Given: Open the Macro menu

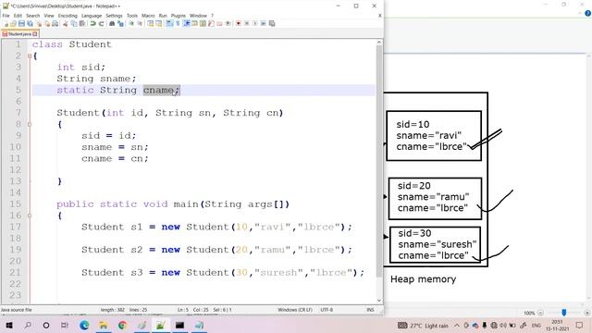Looking at the screenshot, I should pyautogui.click(x=148, y=16).
